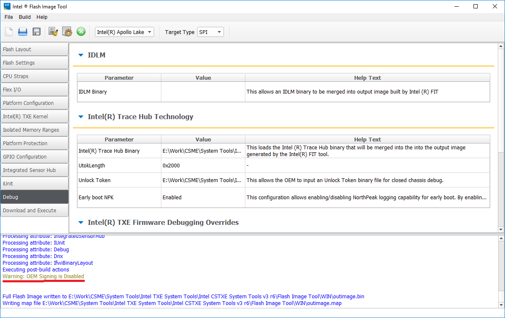Screen dimensions: 505x318
Task: Click the New configuration blank page icon
Action: coord(9,32)
